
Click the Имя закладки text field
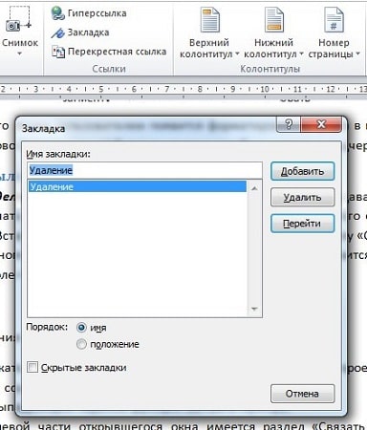coord(144,170)
